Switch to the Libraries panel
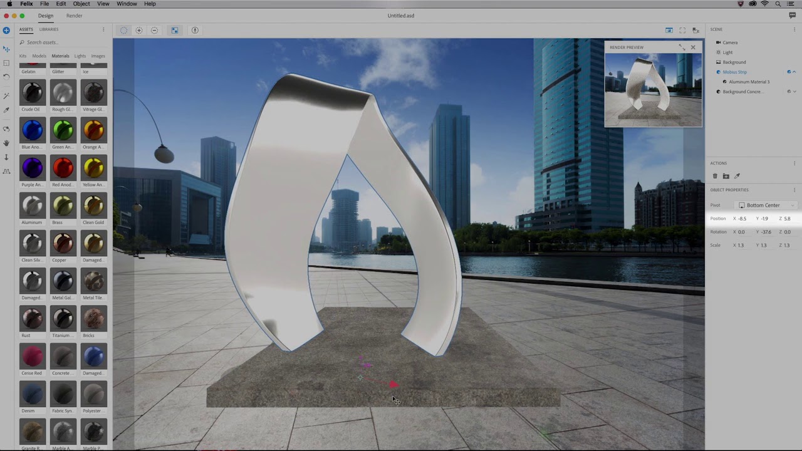 pyautogui.click(x=48, y=29)
